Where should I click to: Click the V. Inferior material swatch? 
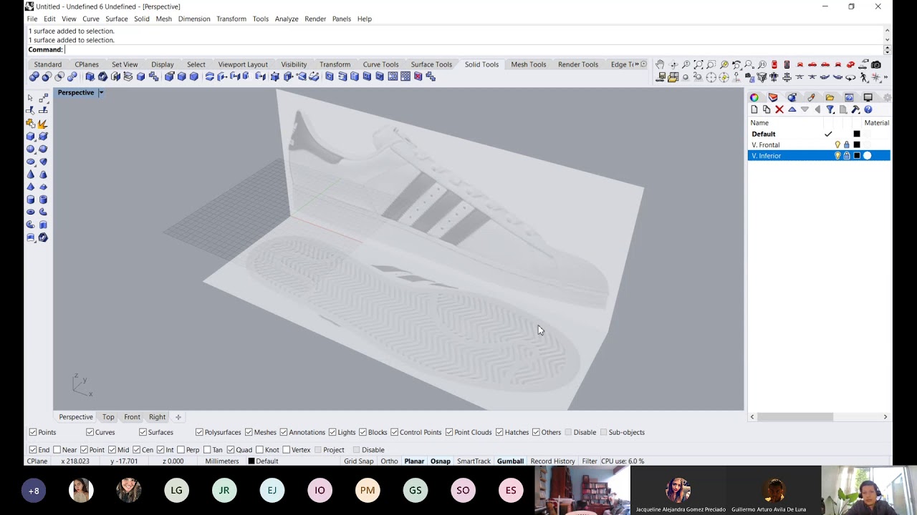[868, 156]
